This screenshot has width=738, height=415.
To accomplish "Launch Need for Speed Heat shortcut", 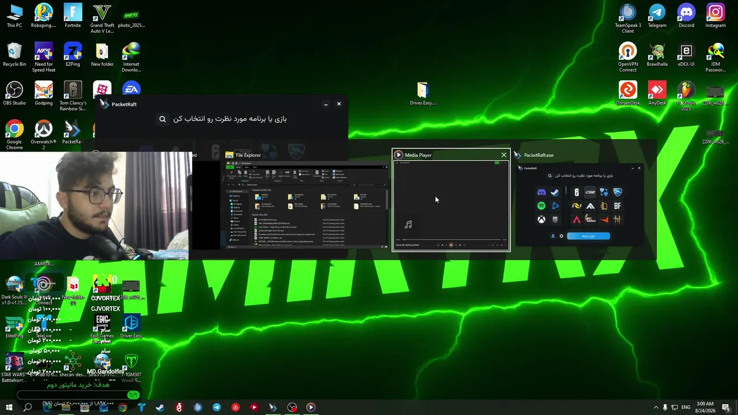I will tap(44, 58).
